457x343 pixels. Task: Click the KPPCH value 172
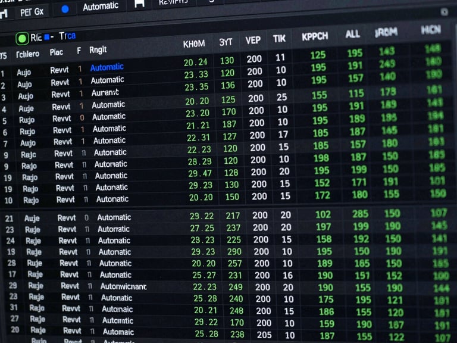click(323, 195)
